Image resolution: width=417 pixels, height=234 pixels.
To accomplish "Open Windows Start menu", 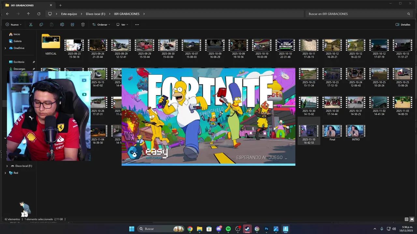I will (132, 229).
